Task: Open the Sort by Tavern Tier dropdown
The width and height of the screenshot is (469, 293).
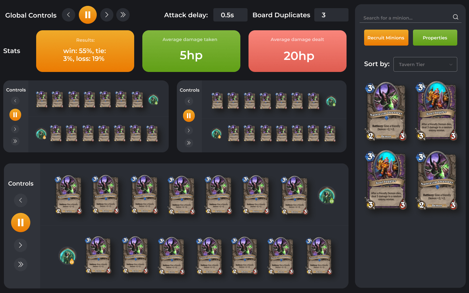Action: 425,64
